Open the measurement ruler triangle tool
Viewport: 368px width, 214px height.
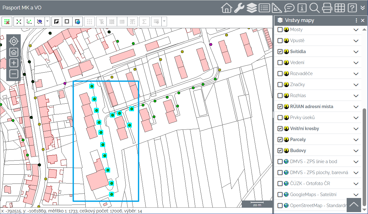tap(277, 8)
